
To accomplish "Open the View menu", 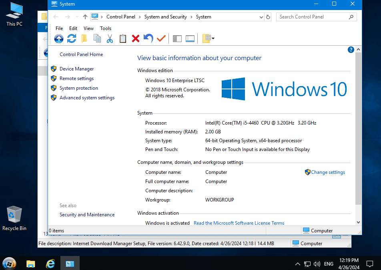I will click(x=88, y=28).
